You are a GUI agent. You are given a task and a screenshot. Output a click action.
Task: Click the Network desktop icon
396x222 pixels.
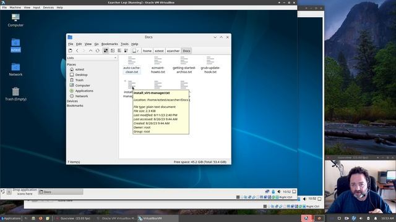click(15, 70)
